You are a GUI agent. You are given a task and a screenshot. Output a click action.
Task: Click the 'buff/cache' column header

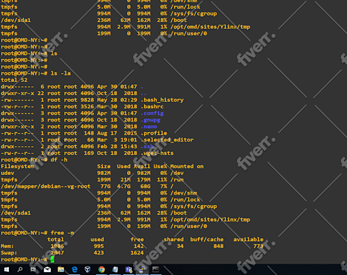pyautogui.click(x=207, y=240)
